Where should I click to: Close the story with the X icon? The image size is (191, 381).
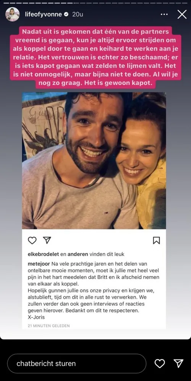(182, 14)
